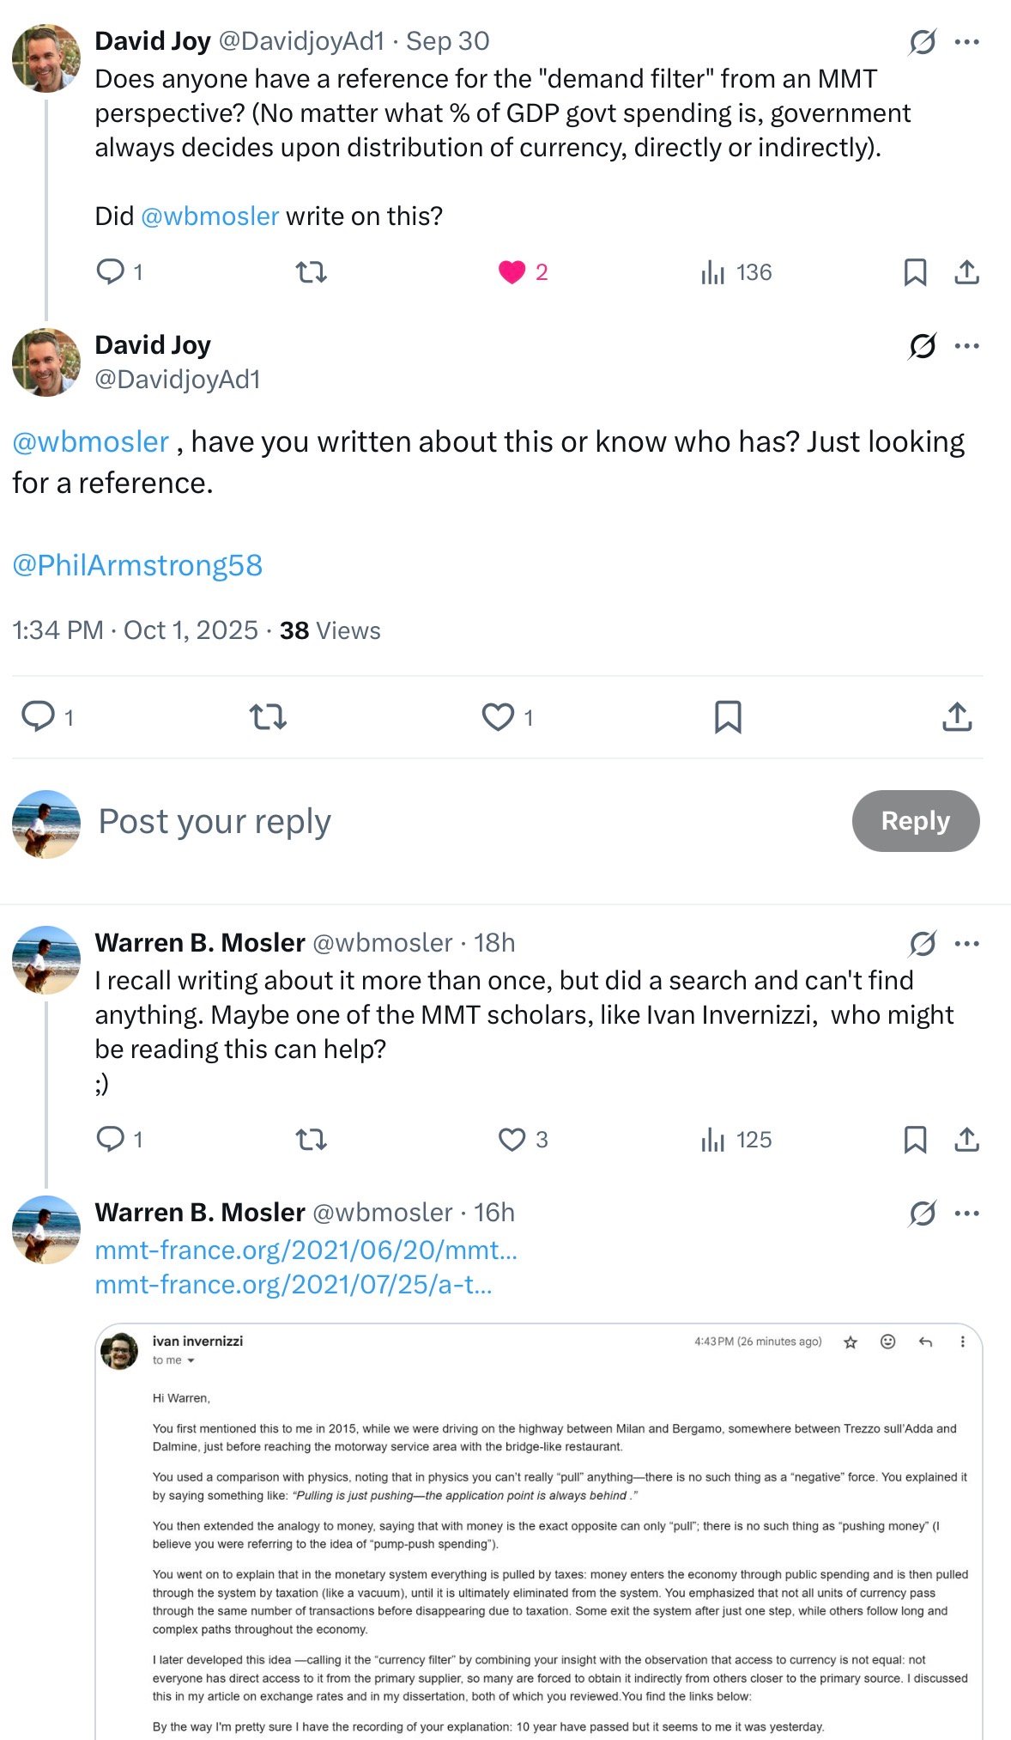1011x1740 pixels.
Task: Open the @PhilArmstrong58 mention link
Action: (137, 565)
